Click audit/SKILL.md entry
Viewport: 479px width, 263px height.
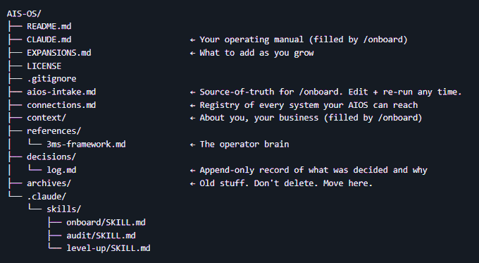[x=101, y=236]
